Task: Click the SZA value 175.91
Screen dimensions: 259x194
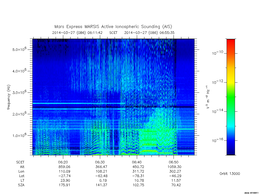Action: 64,185
